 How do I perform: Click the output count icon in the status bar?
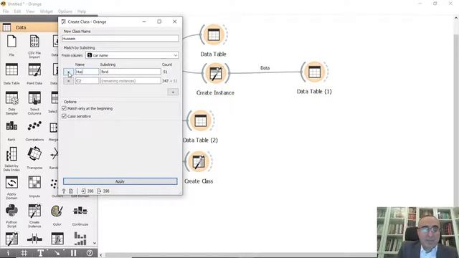point(99,191)
